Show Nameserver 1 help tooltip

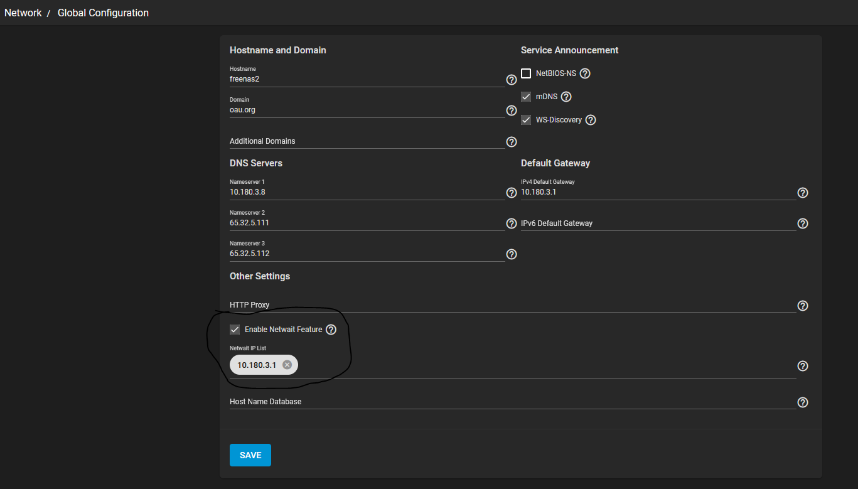tap(511, 193)
